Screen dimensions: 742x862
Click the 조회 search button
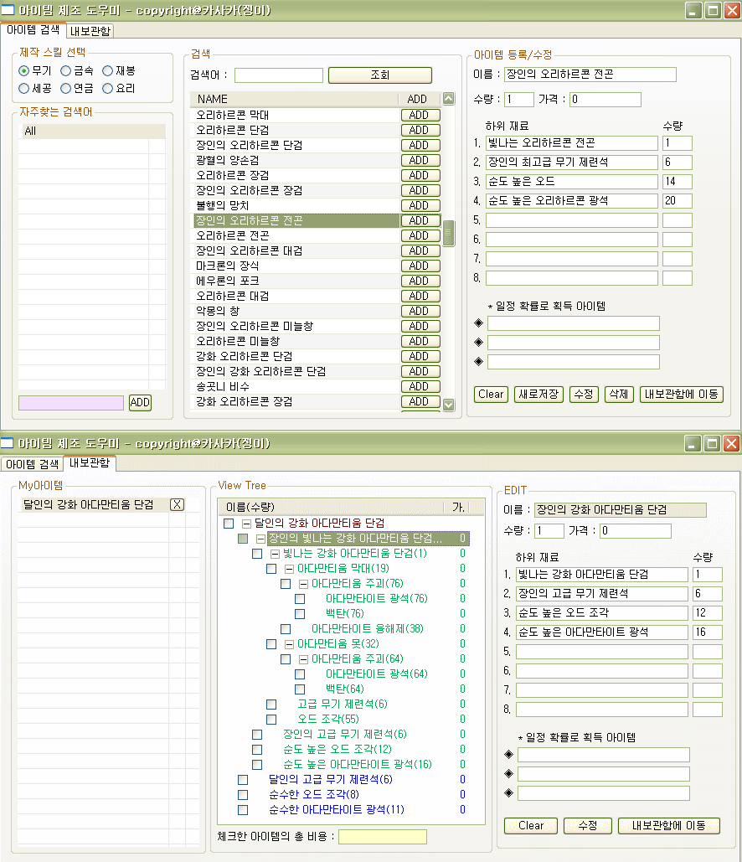click(379, 75)
